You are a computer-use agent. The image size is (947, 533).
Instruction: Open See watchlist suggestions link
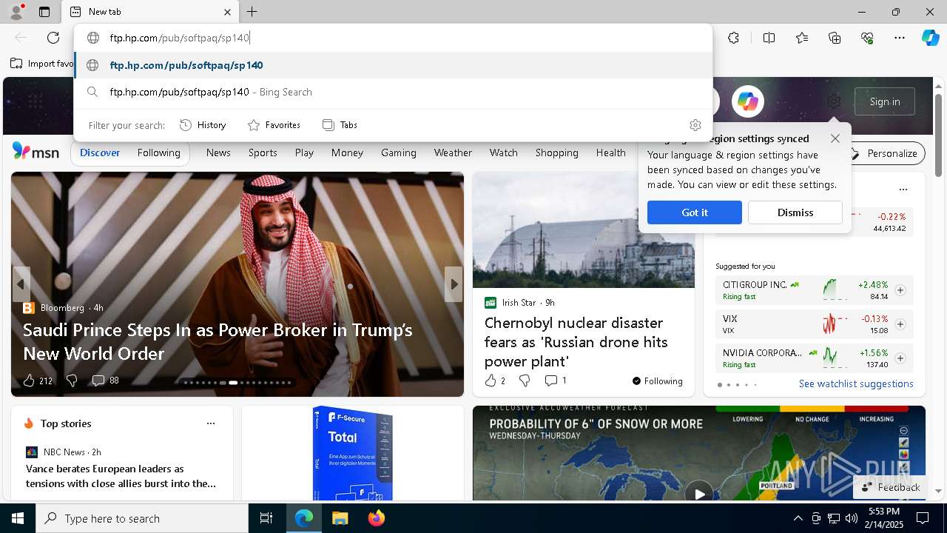[856, 383]
